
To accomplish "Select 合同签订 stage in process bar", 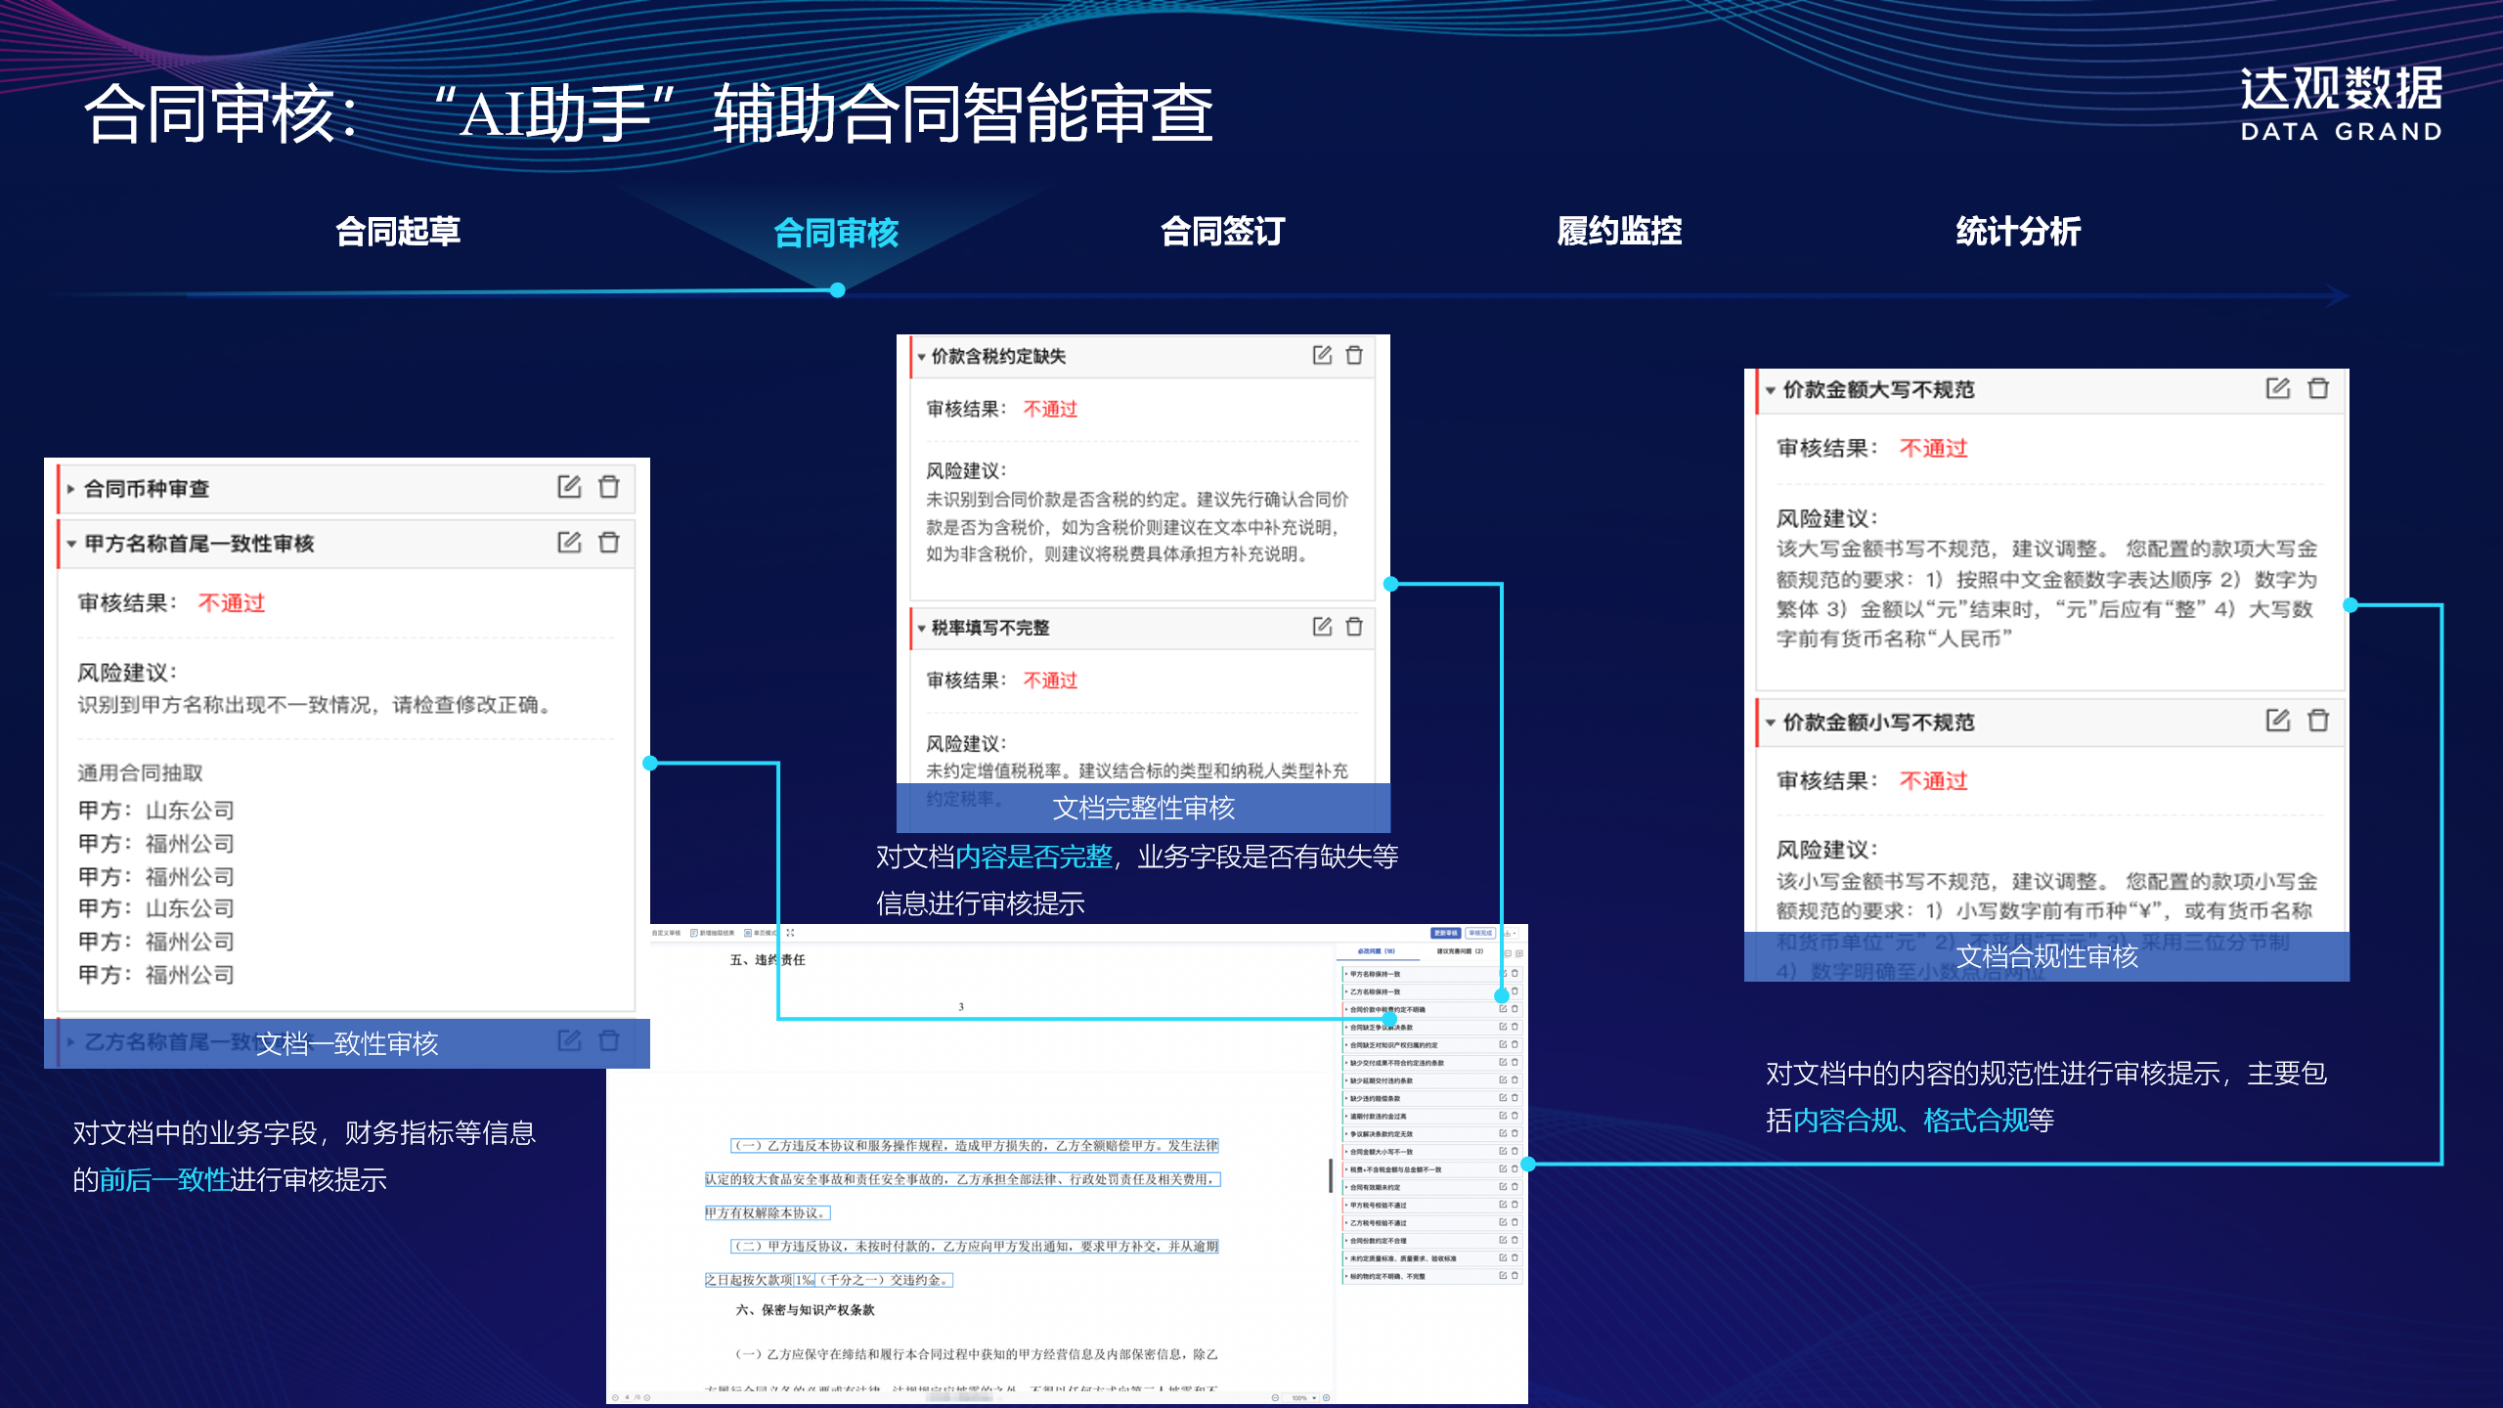I will (1222, 232).
